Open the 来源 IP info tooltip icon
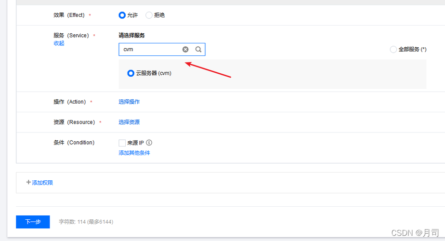The width and height of the screenshot is (445, 241). click(x=149, y=143)
